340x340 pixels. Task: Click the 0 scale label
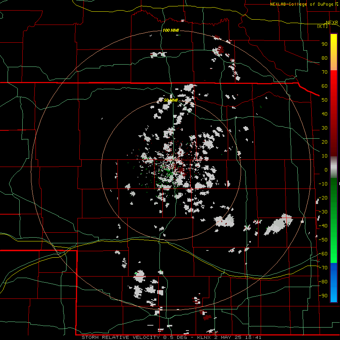tap(326, 170)
